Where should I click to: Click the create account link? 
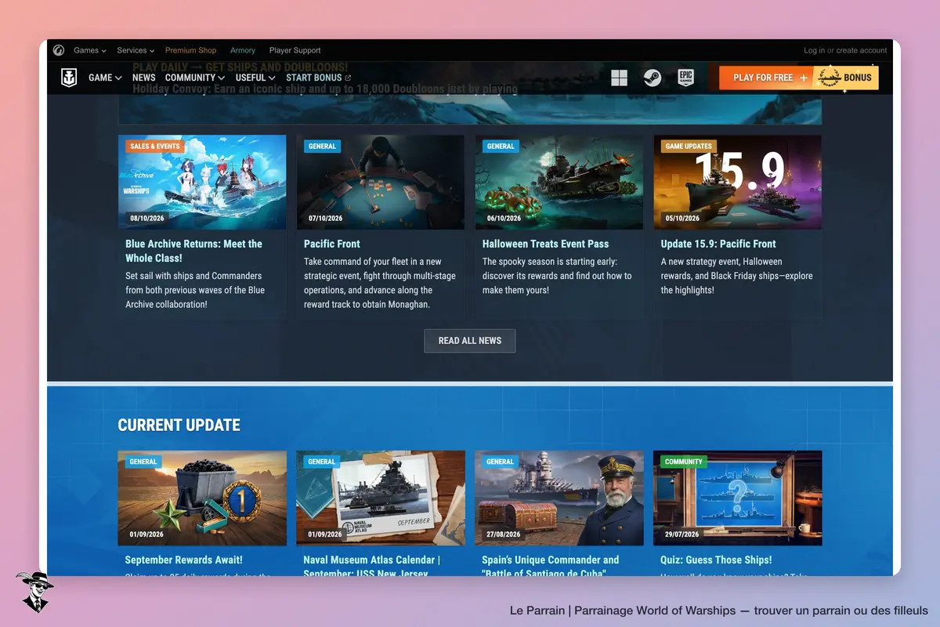coord(862,50)
